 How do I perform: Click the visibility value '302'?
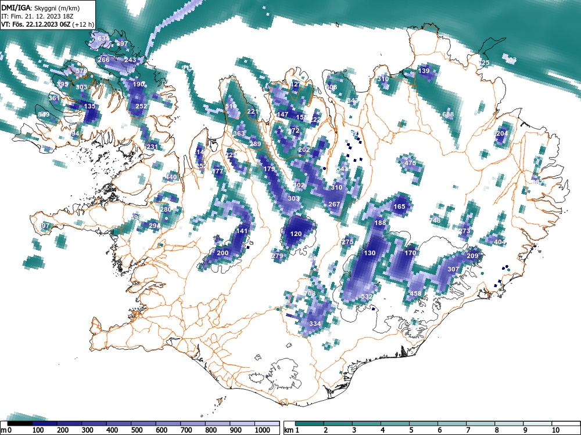299,185
